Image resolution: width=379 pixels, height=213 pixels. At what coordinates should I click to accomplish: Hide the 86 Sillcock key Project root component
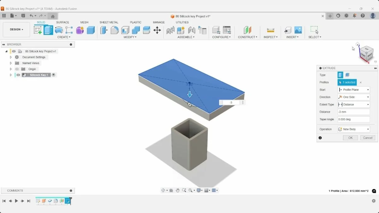pyautogui.click(x=14, y=51)
